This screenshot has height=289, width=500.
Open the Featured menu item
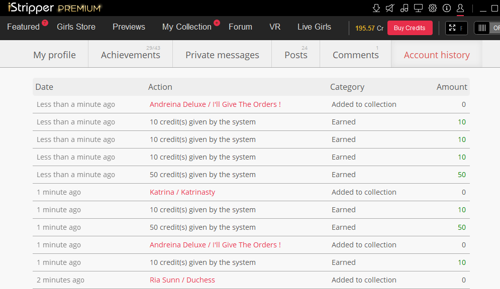pyautogui.click(x=23, y=27)
